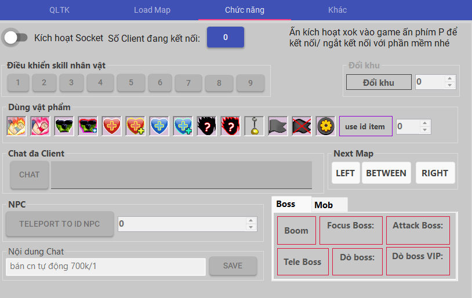Activate character skill 9
This screenshot has width=472, height=298.
250,83
